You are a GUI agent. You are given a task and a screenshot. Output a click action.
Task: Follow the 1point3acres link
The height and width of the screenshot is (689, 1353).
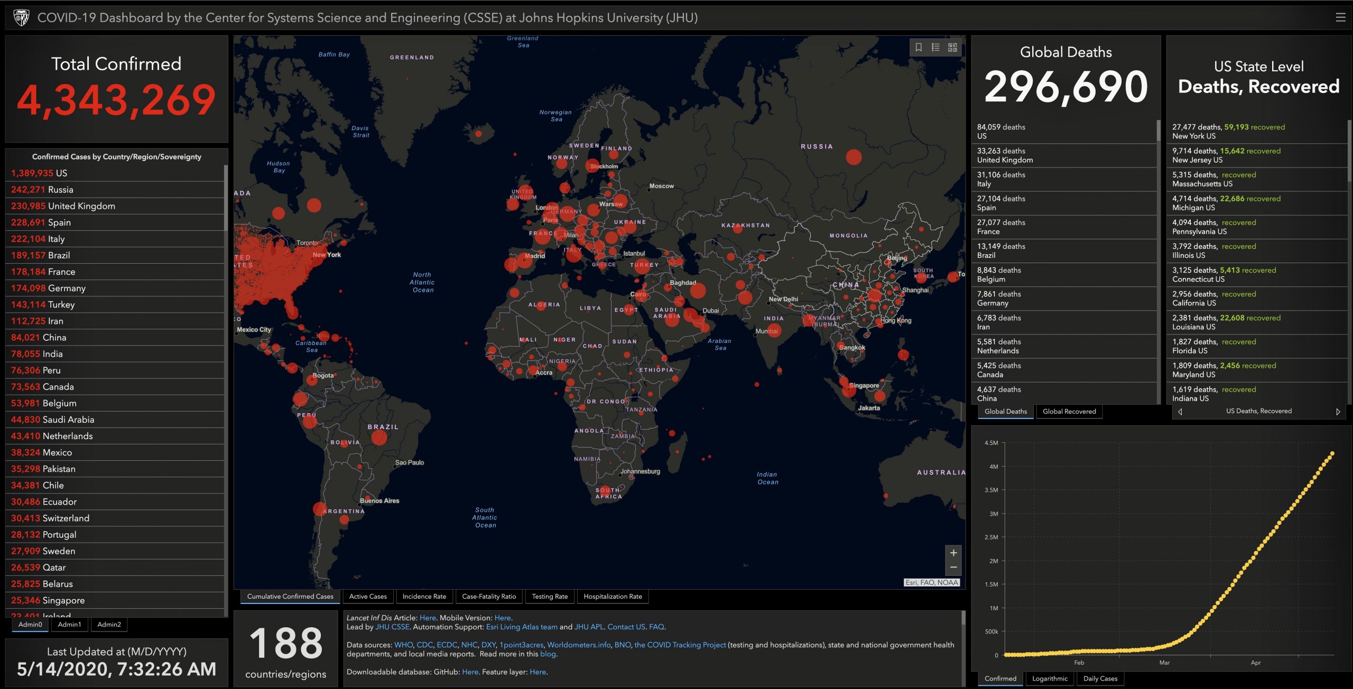tap(521, 645)
